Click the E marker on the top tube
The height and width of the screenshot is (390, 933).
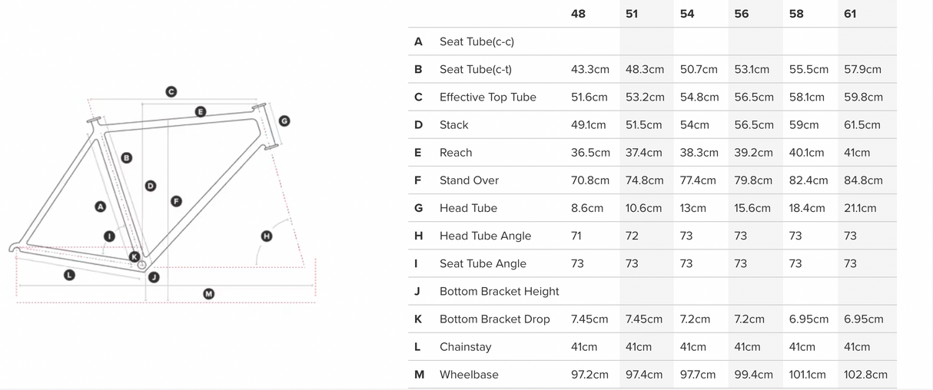click(x=201, y=112)
